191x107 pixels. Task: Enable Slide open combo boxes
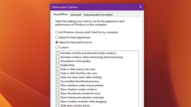pyautogui.click(x=58, y=105)
